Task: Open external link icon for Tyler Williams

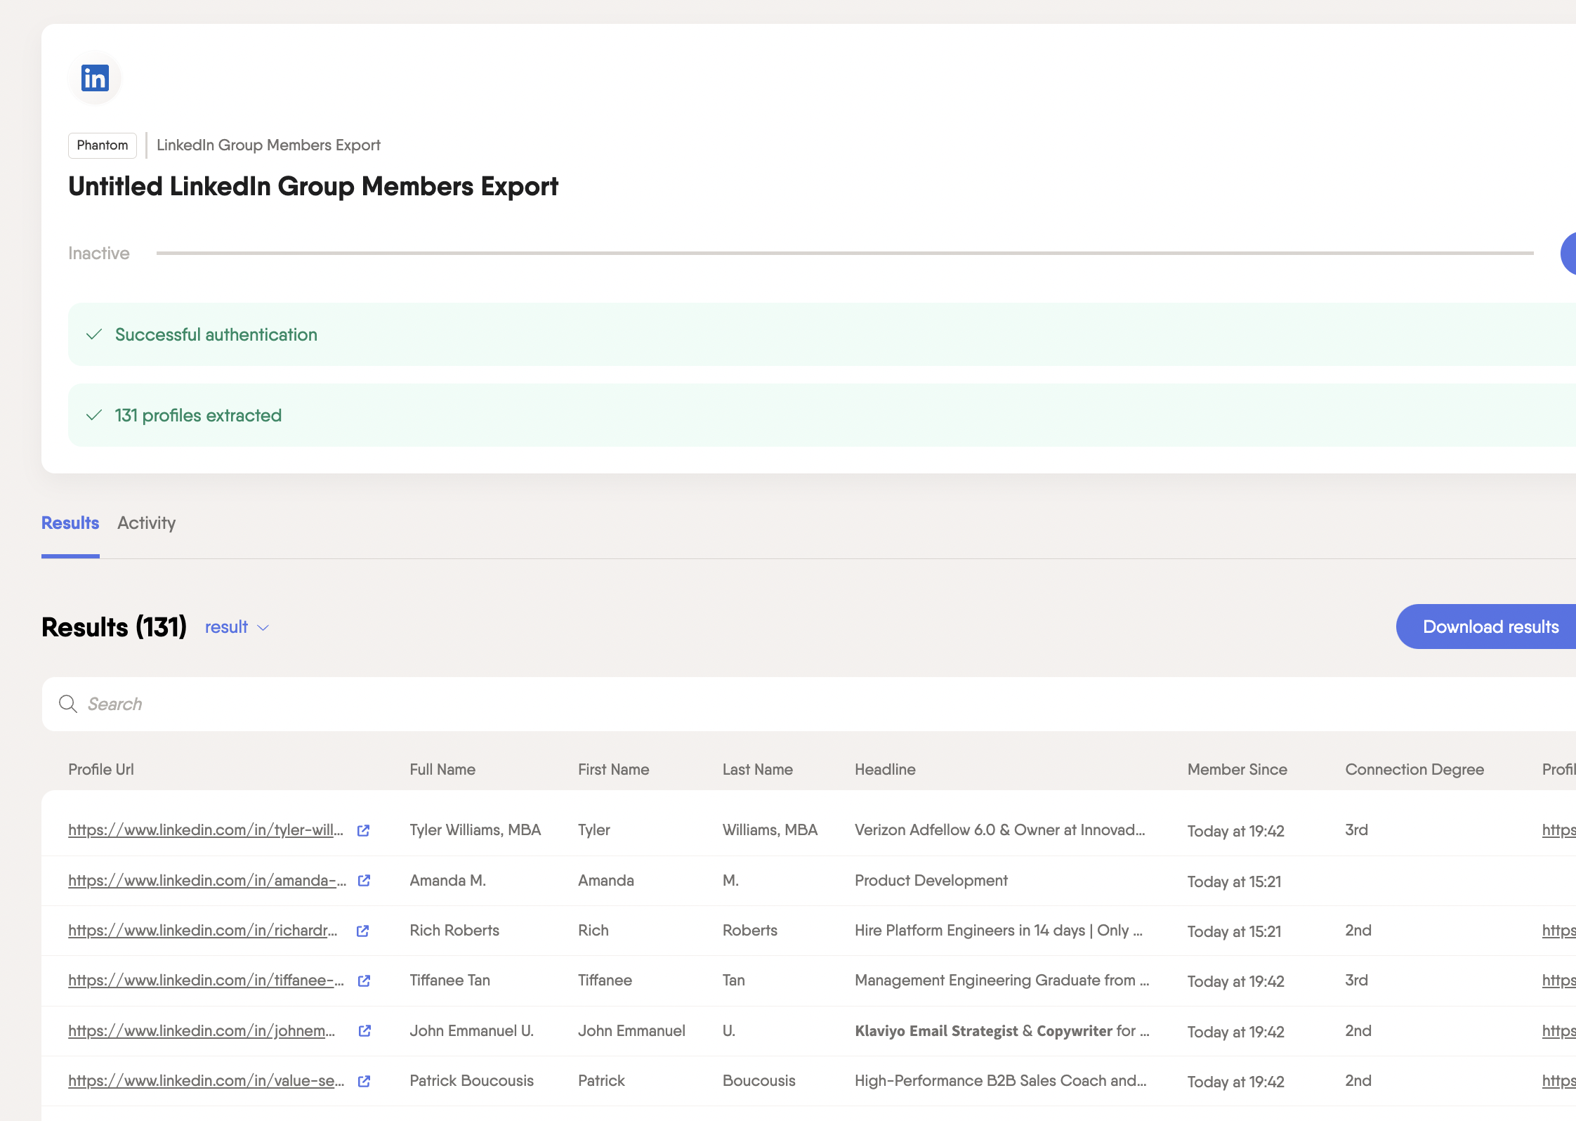Action: pyautogui.click(x=363, y=830)
